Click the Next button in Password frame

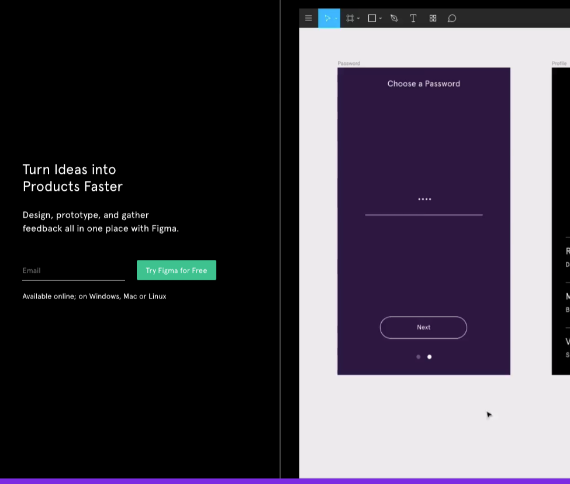tap(423, 327)
